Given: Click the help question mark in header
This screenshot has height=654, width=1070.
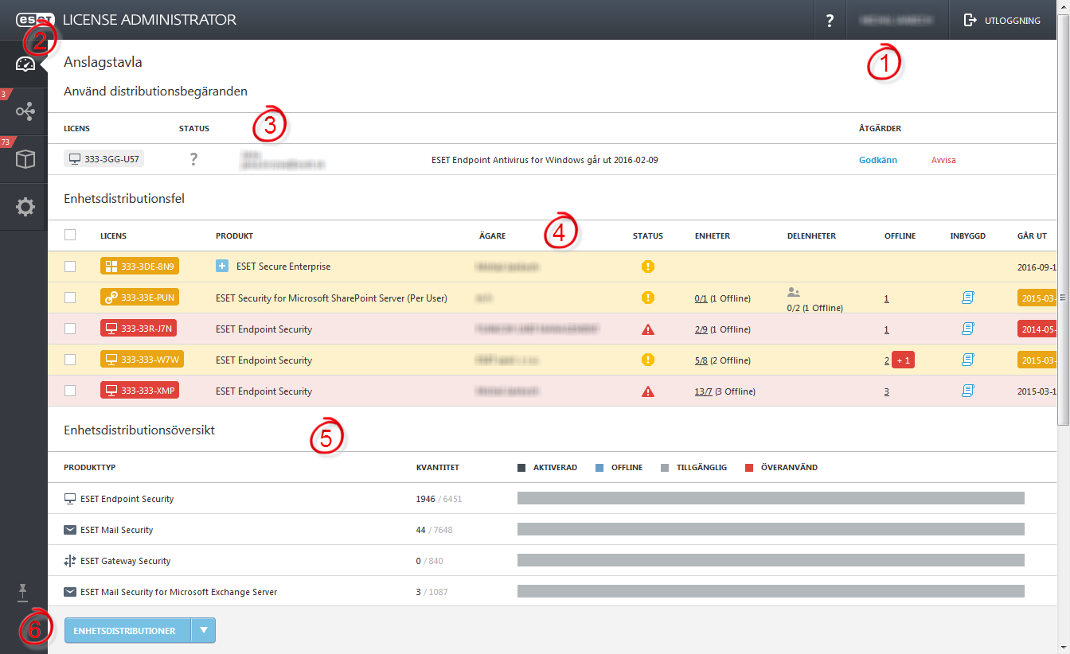Looking at the screenshot, I should coord(830,21).
